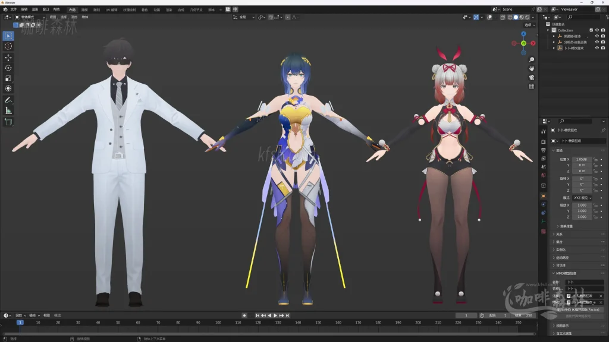Viewport: 609px width, 342px height.
Task: Select the 3D Cursor tool
Action: [x=8, y=46]
